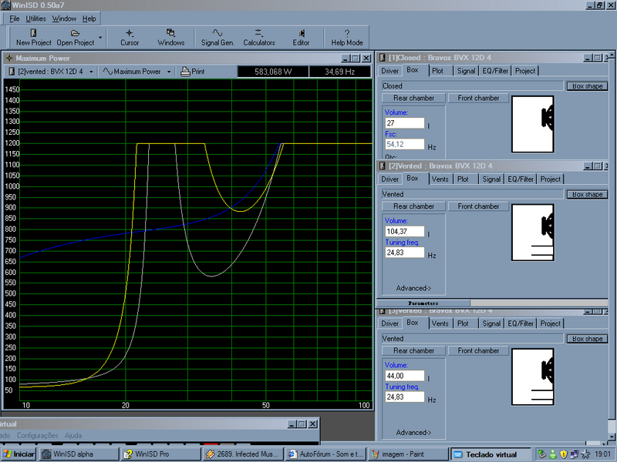Click Front chamber in third Vented project
The height and width of the screenshot is (462, 617).
(x=478, y=350)
